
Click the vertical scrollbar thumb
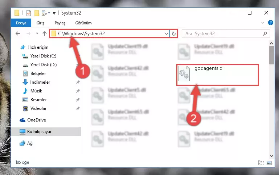click(271, 55)
